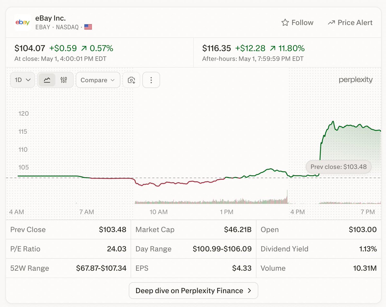Image resolution: width=386 pixels, height=307 pixels.
Task: Click the Volume value 10.31M
Action: [365, 268]
